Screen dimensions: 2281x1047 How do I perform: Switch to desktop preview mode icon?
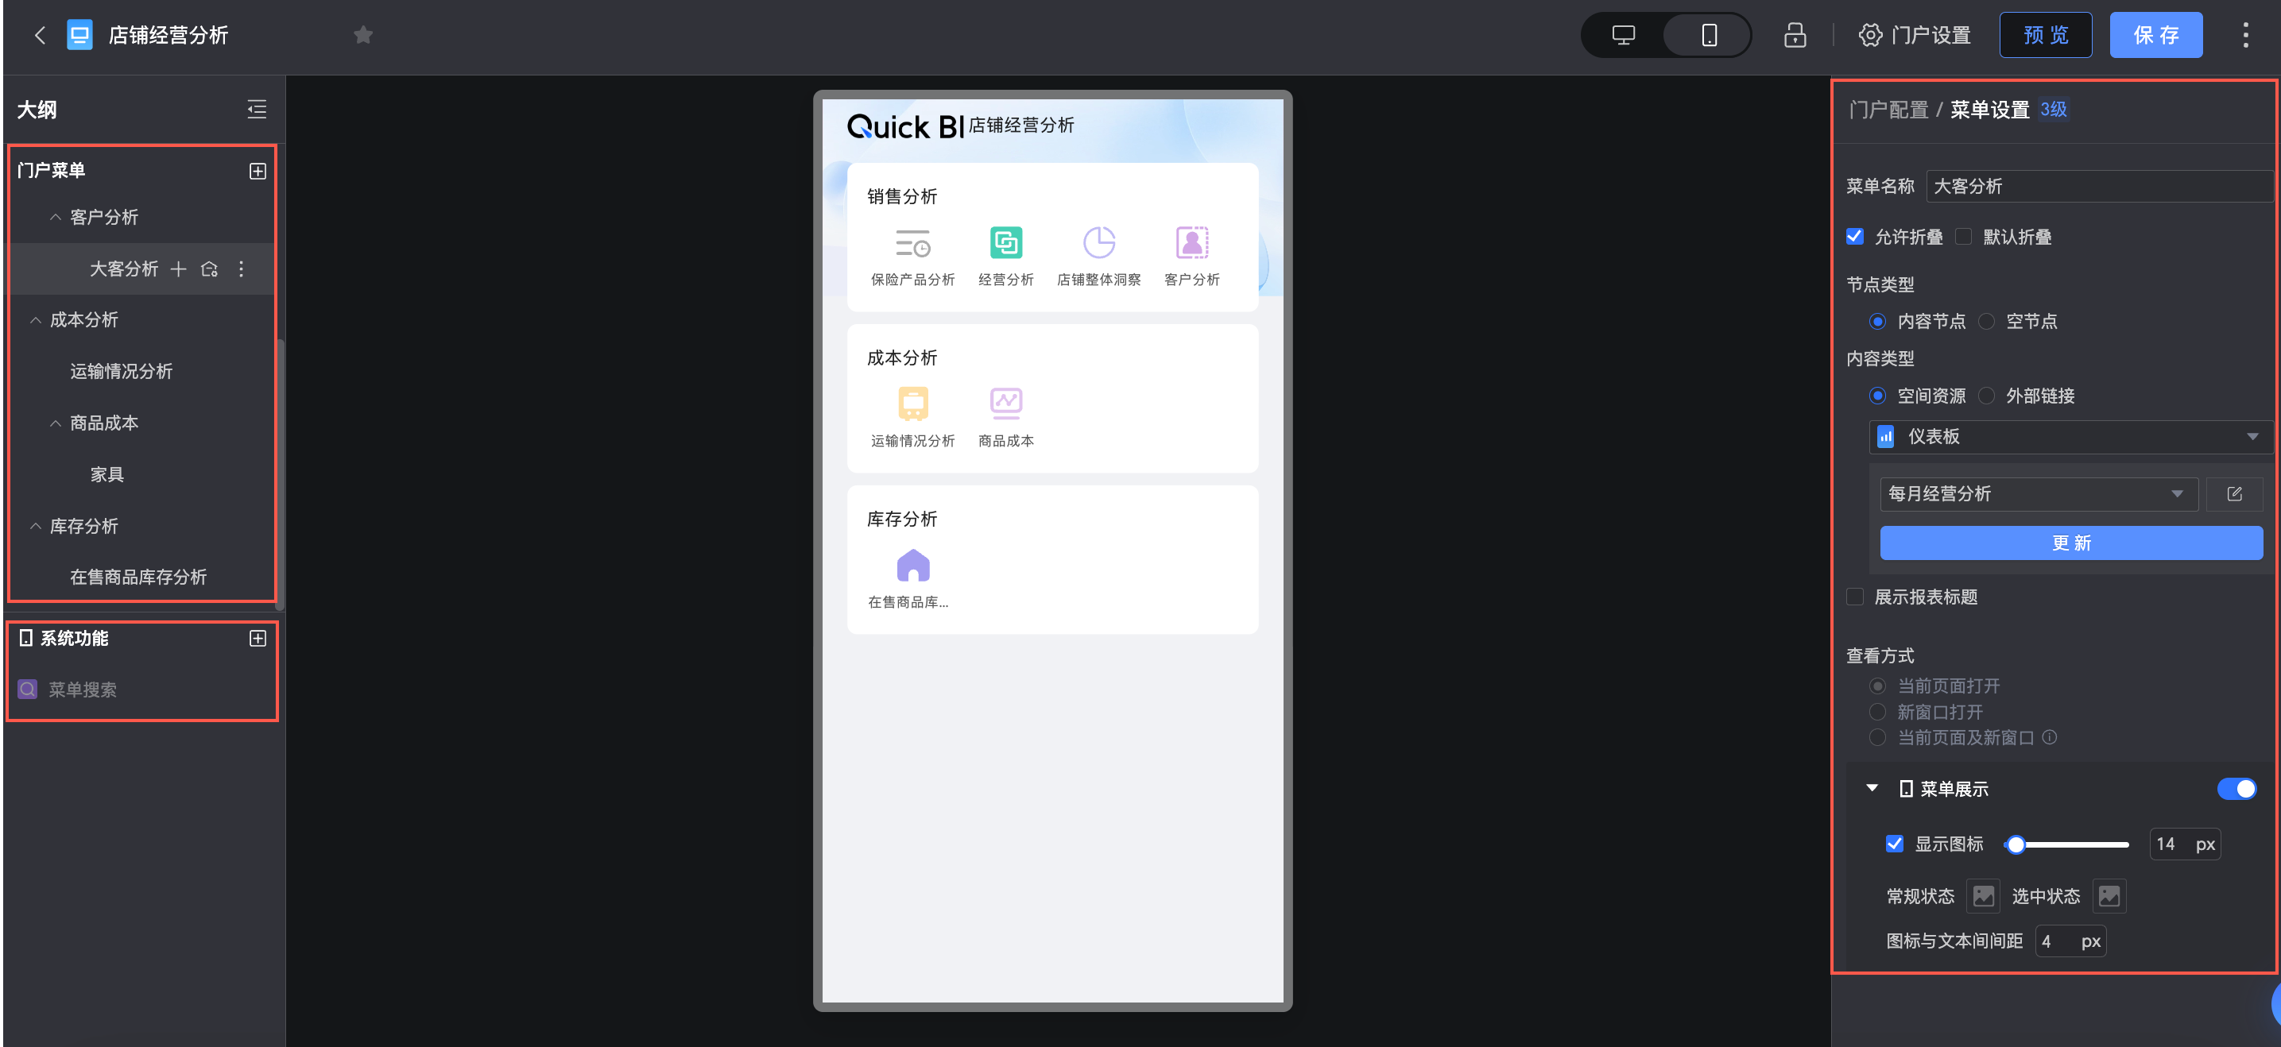click(x=1622, y=36)
